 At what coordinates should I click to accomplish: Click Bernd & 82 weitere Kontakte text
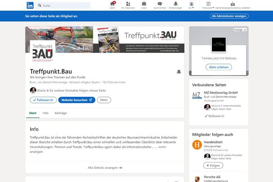tap(227, 157)
